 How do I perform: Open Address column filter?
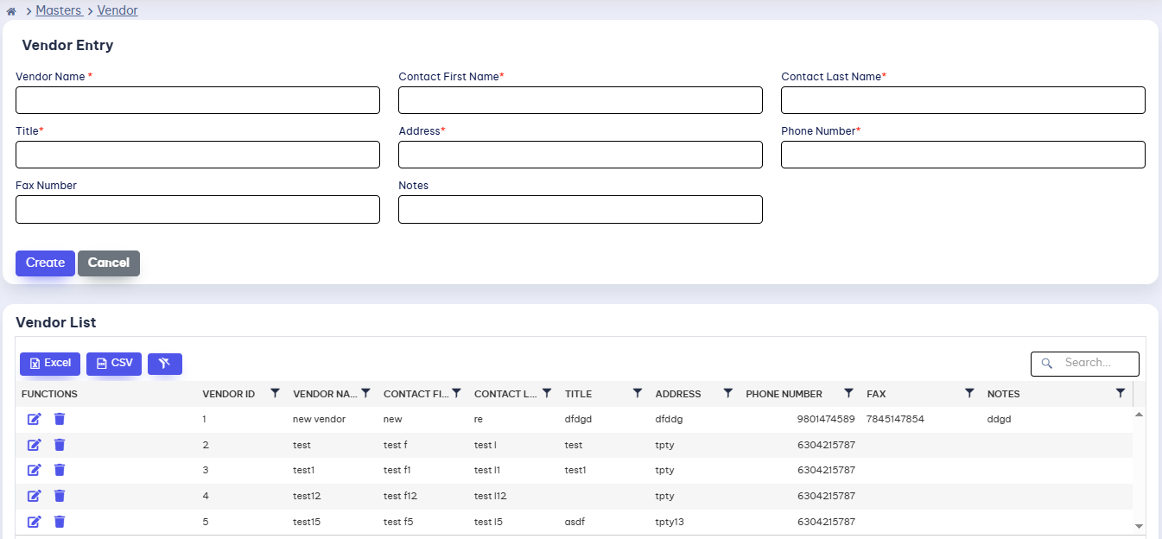click(x=728, y=393)
